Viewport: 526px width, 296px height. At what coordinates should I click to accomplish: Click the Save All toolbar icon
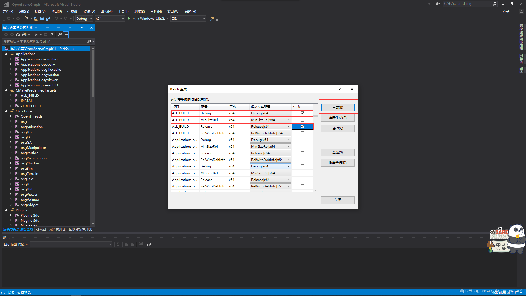point(48,19)
